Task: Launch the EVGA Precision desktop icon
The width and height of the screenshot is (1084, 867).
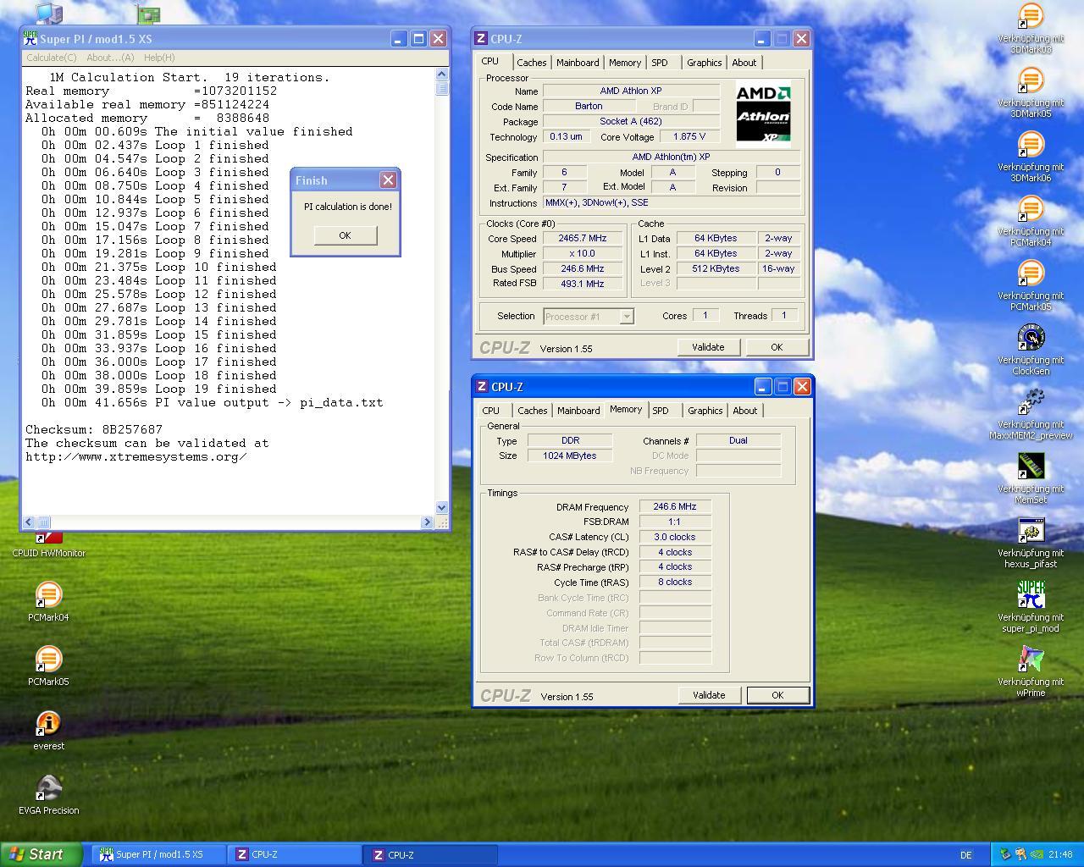Action: [x=48, y=795]
